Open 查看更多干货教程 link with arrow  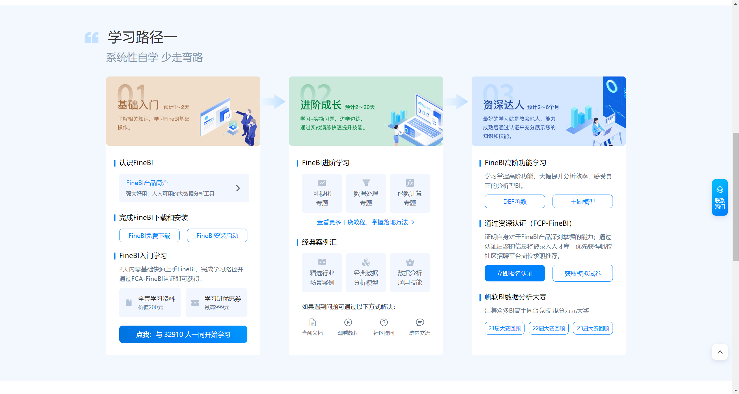(x=365, y=222)
